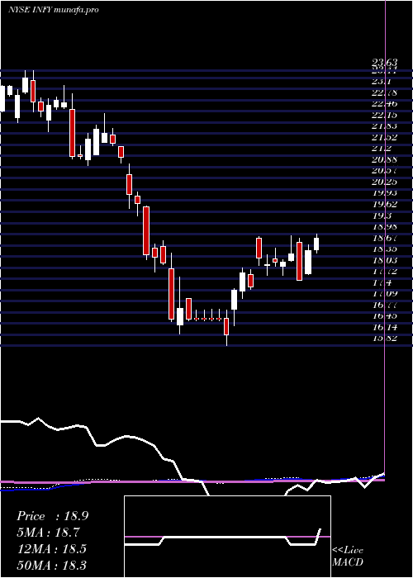The height and width of the screenshot is (578, 413).
Task: Select the 20.88 price axis label
Action: pos(385,159)
